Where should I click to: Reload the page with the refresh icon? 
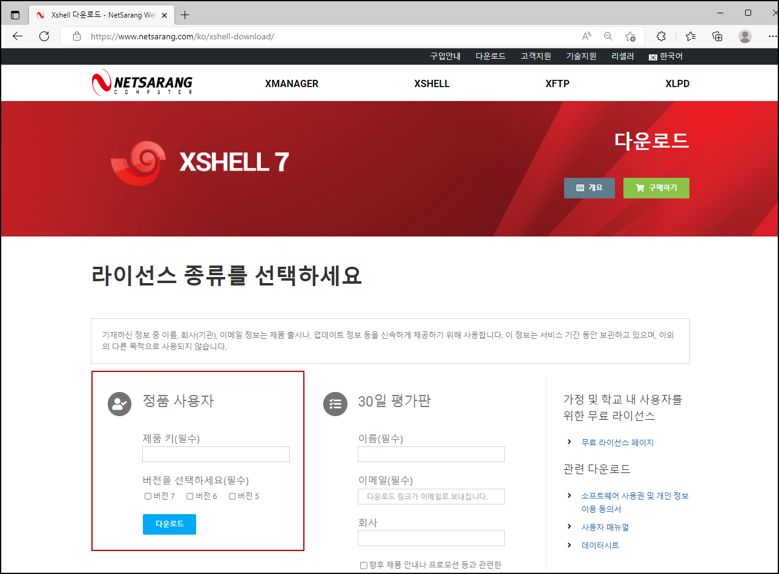point(44,36)
